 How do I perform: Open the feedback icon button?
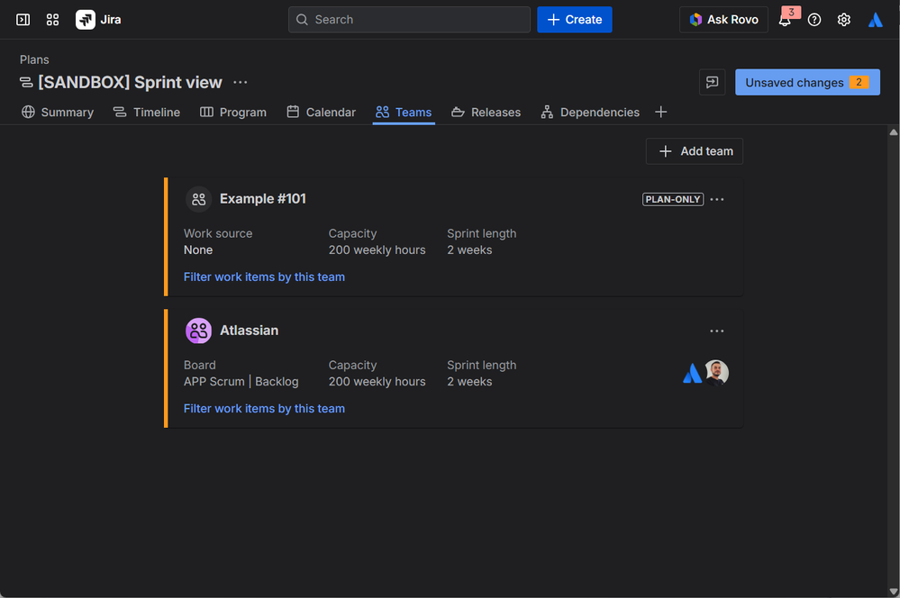pos(713,82)
